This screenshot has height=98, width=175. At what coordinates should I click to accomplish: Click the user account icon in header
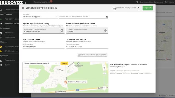137,2
